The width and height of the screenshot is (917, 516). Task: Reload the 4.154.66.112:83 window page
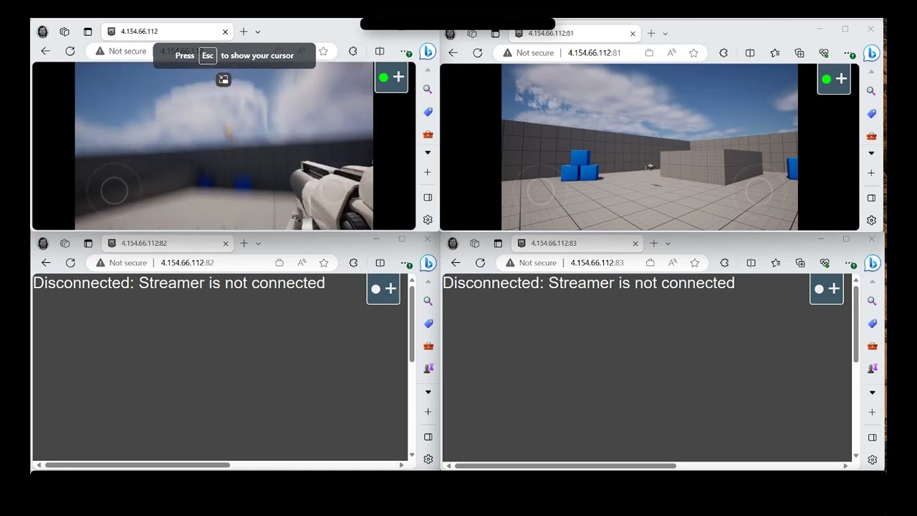480,263
